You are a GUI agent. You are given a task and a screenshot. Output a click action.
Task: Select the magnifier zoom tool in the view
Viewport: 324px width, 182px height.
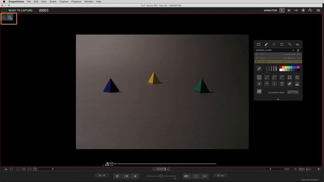[x=10, y=18]
